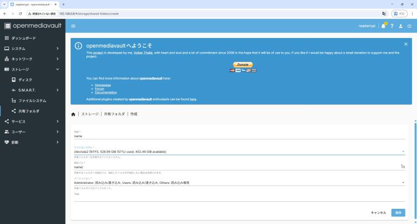Click Storage breadcrumb item
The image size is (417, 224).
[90, 114]
